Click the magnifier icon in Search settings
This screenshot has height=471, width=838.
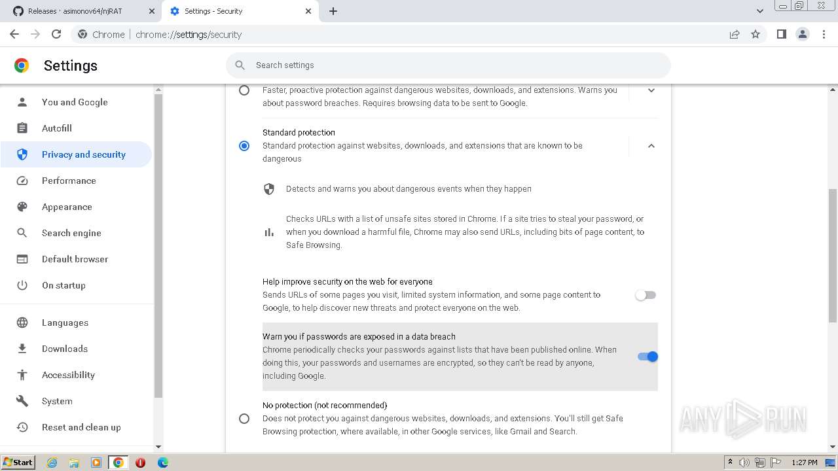240,65
